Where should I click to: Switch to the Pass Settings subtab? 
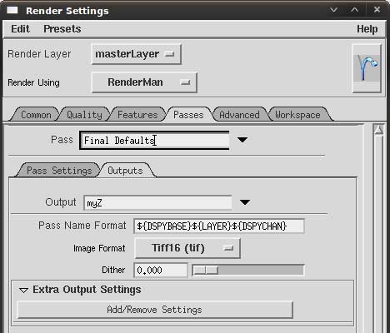[x=59, y=171]
